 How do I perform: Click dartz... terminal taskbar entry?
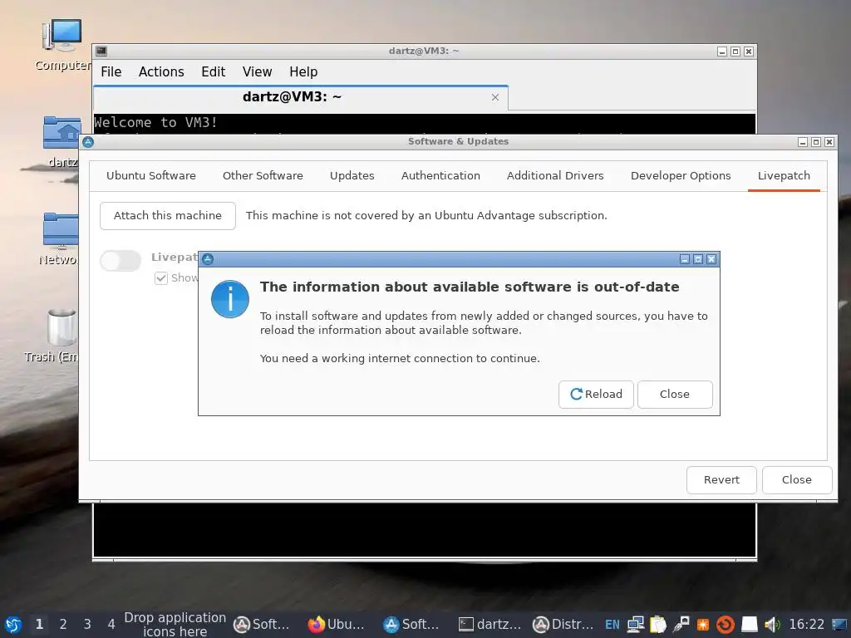[487, 625]
